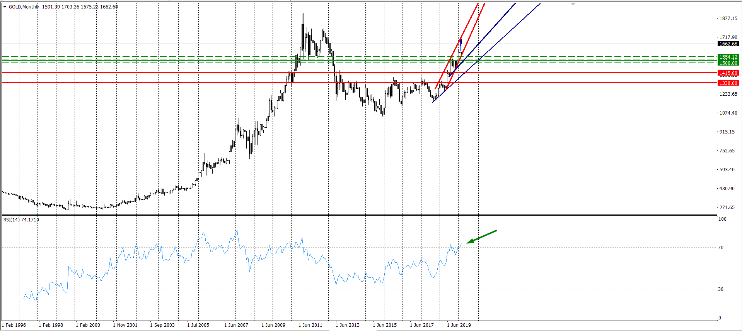Click the gray chart shift triangle marker

[x=573, y=4]
